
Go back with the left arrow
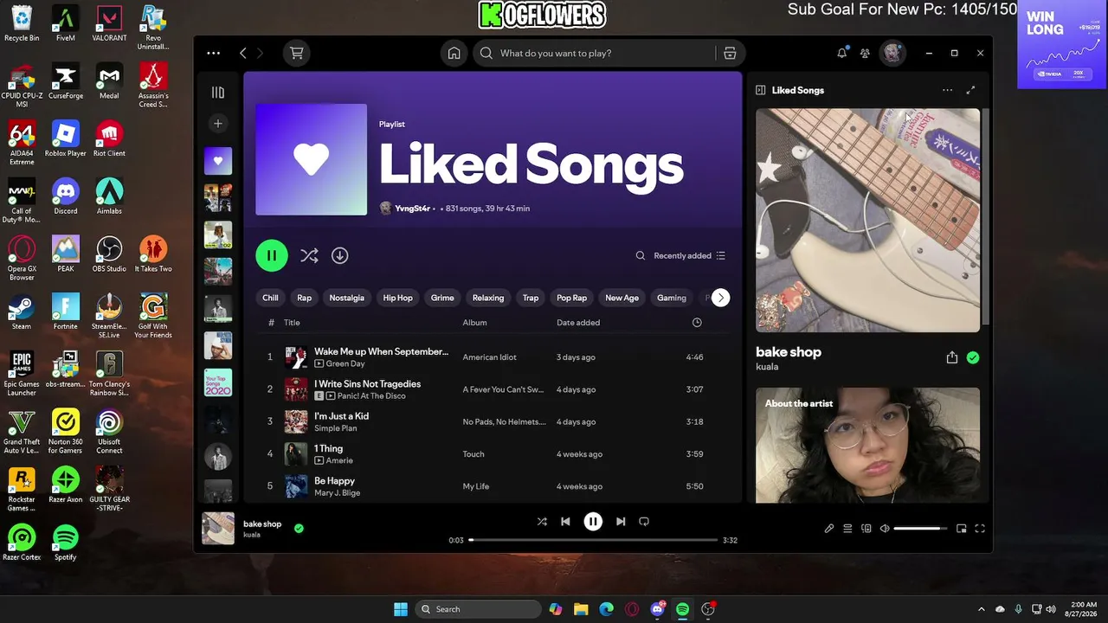point(243,54)
